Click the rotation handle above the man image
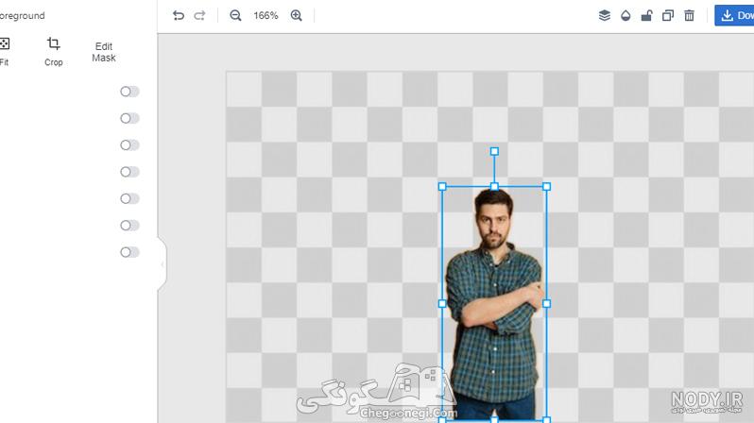Image resolution: width=754 pixels, height=423 pixels. point(494,151)
